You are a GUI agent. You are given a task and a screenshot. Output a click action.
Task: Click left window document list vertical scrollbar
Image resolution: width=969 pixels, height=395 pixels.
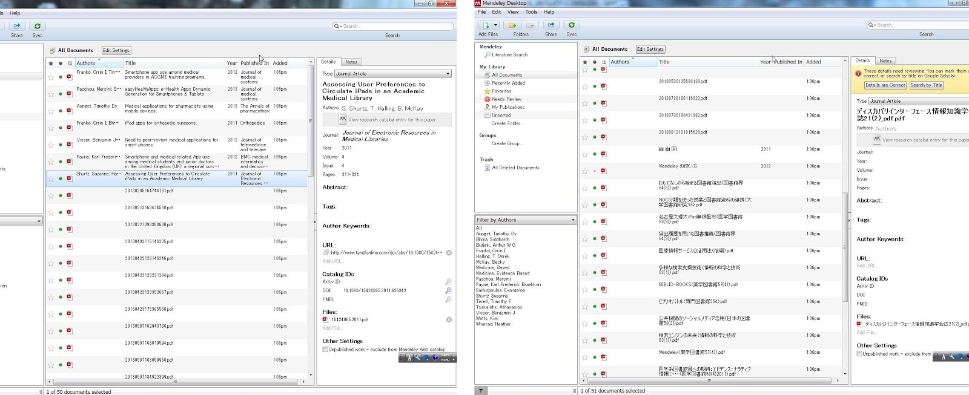point(311,121)
